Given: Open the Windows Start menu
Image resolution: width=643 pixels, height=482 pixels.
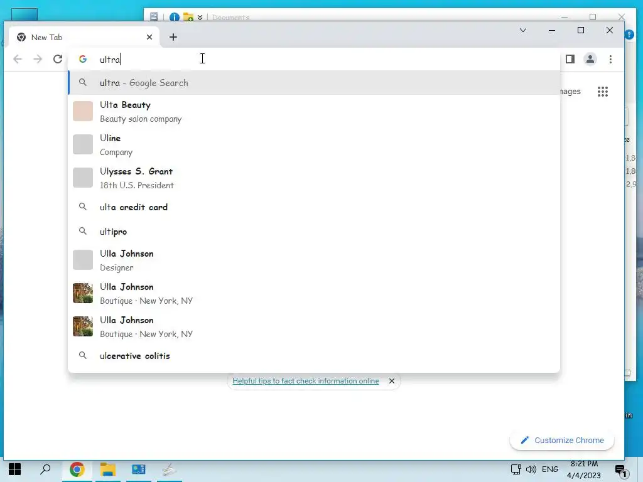Looking at the screenshot, I should [15, 469].
